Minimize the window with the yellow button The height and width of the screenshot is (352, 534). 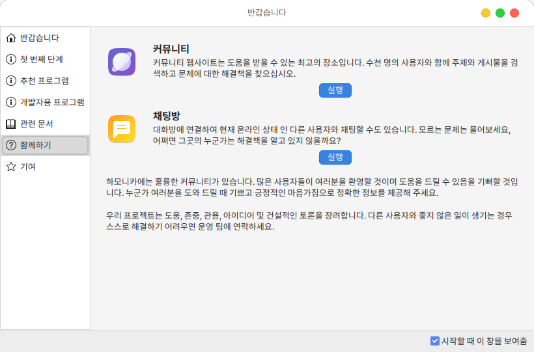click(x=486, y=13)
